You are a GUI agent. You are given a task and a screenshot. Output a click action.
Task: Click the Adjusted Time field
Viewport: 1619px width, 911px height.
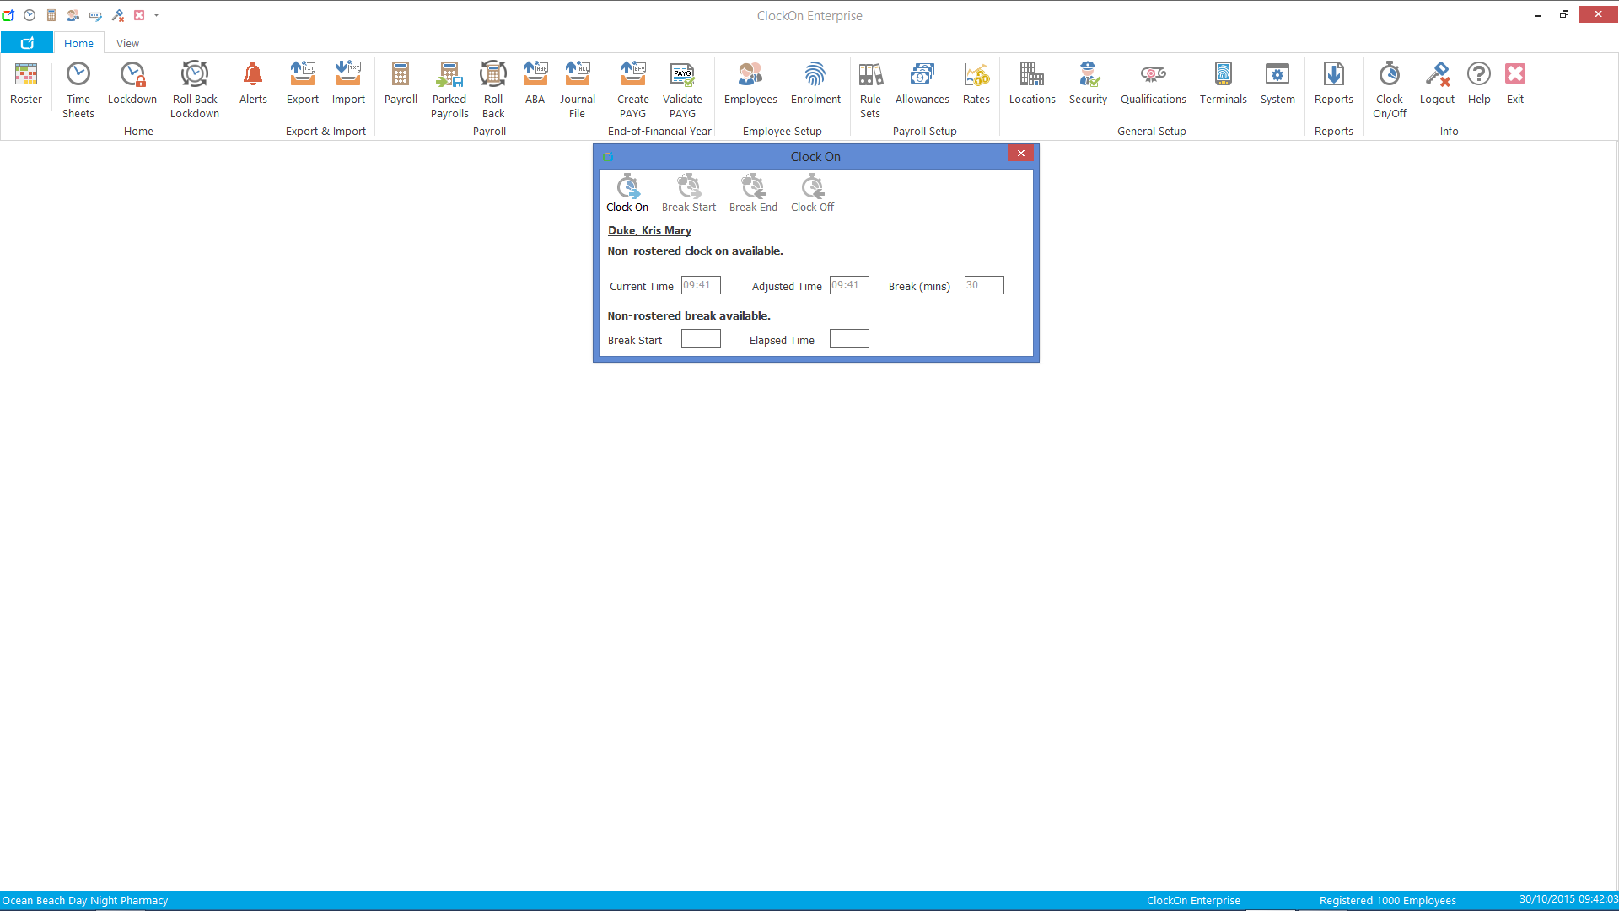click(849, 285)
